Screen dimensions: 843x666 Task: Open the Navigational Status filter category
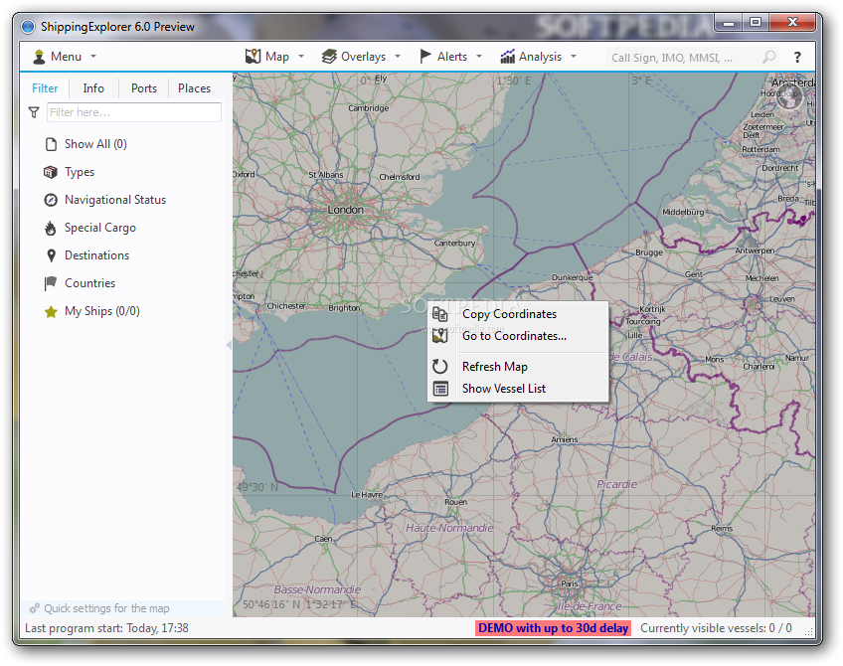coord(115,200)
